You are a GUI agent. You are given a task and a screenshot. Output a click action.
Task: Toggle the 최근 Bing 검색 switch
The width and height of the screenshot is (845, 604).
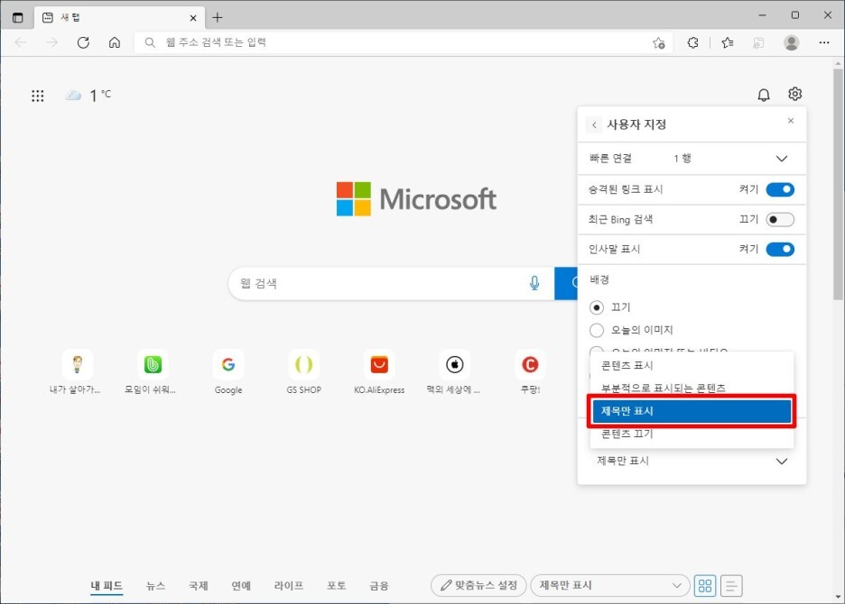tap(780, 220)
